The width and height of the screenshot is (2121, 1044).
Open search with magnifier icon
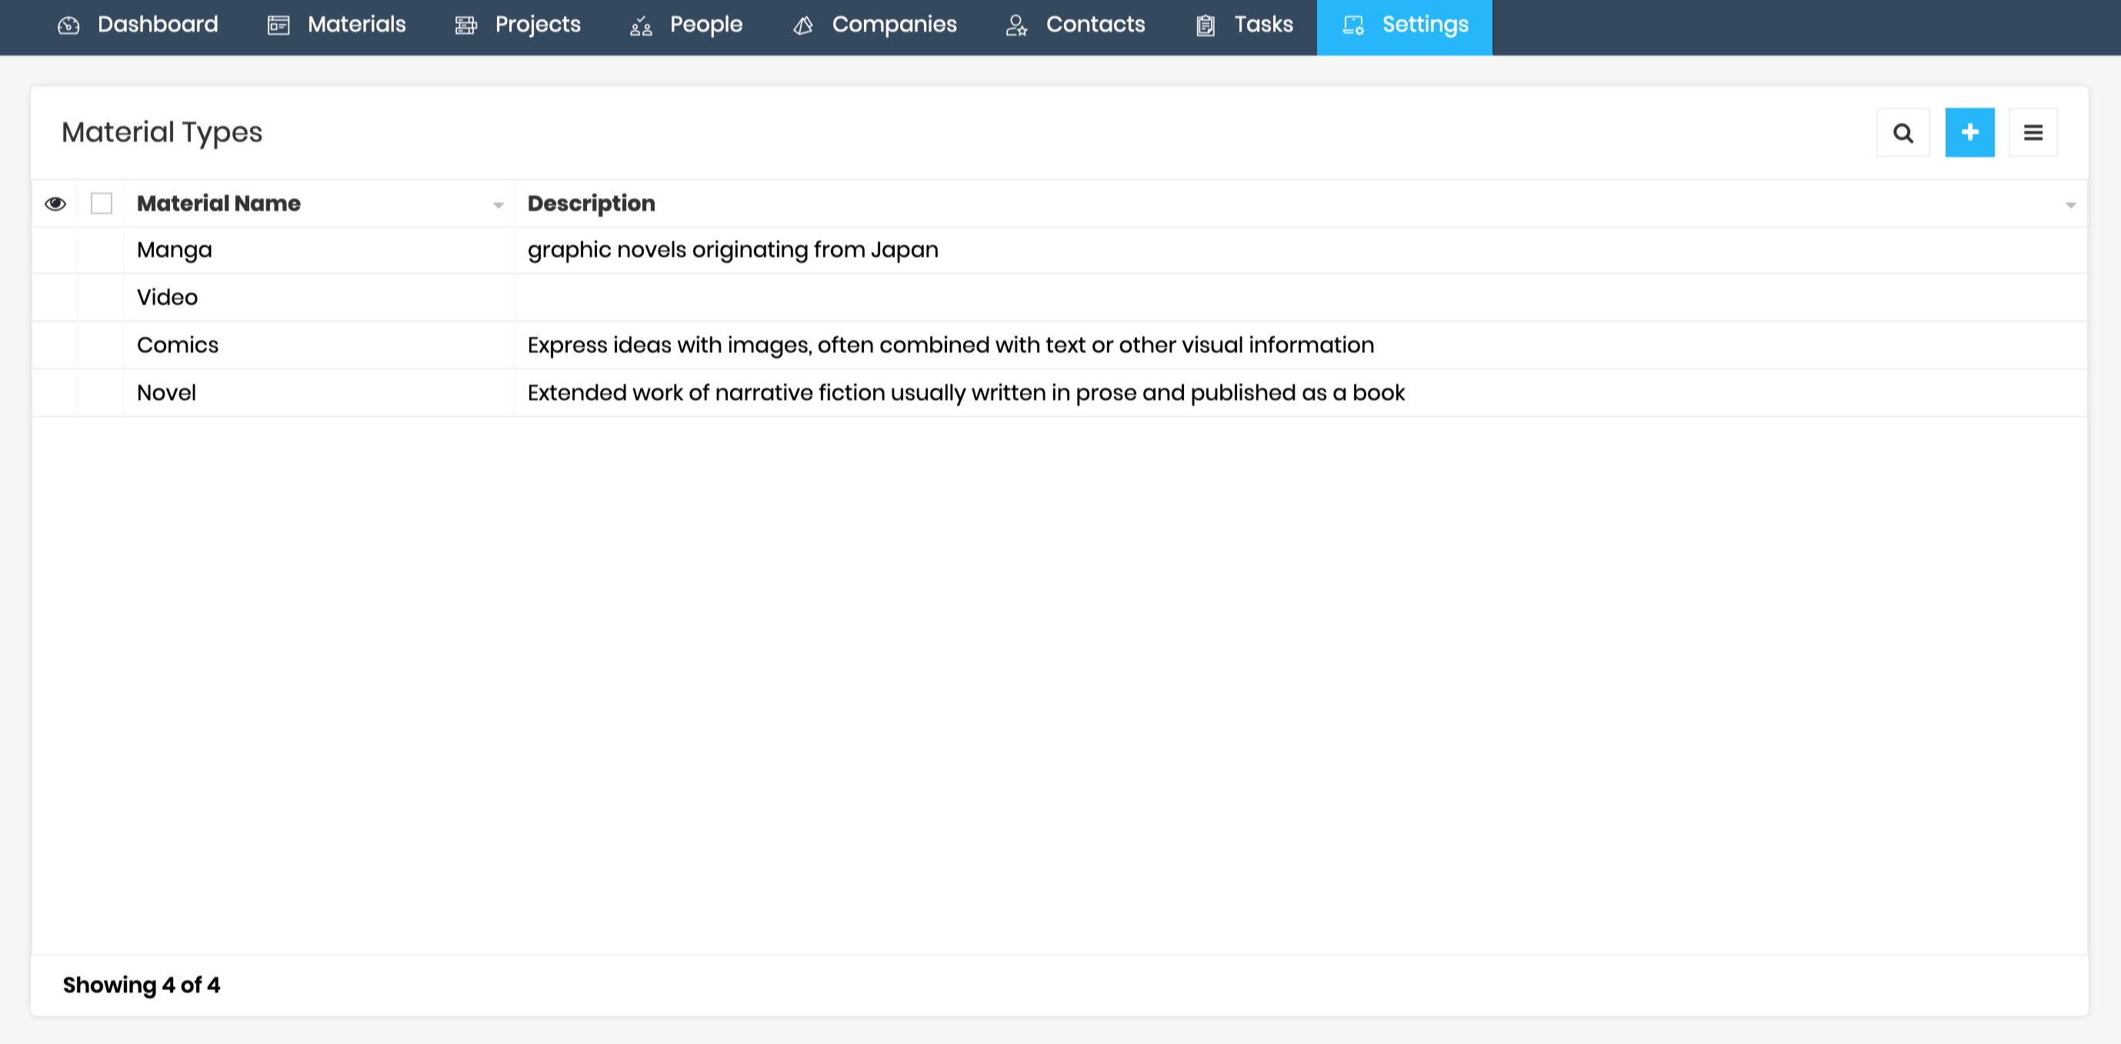1903,132
